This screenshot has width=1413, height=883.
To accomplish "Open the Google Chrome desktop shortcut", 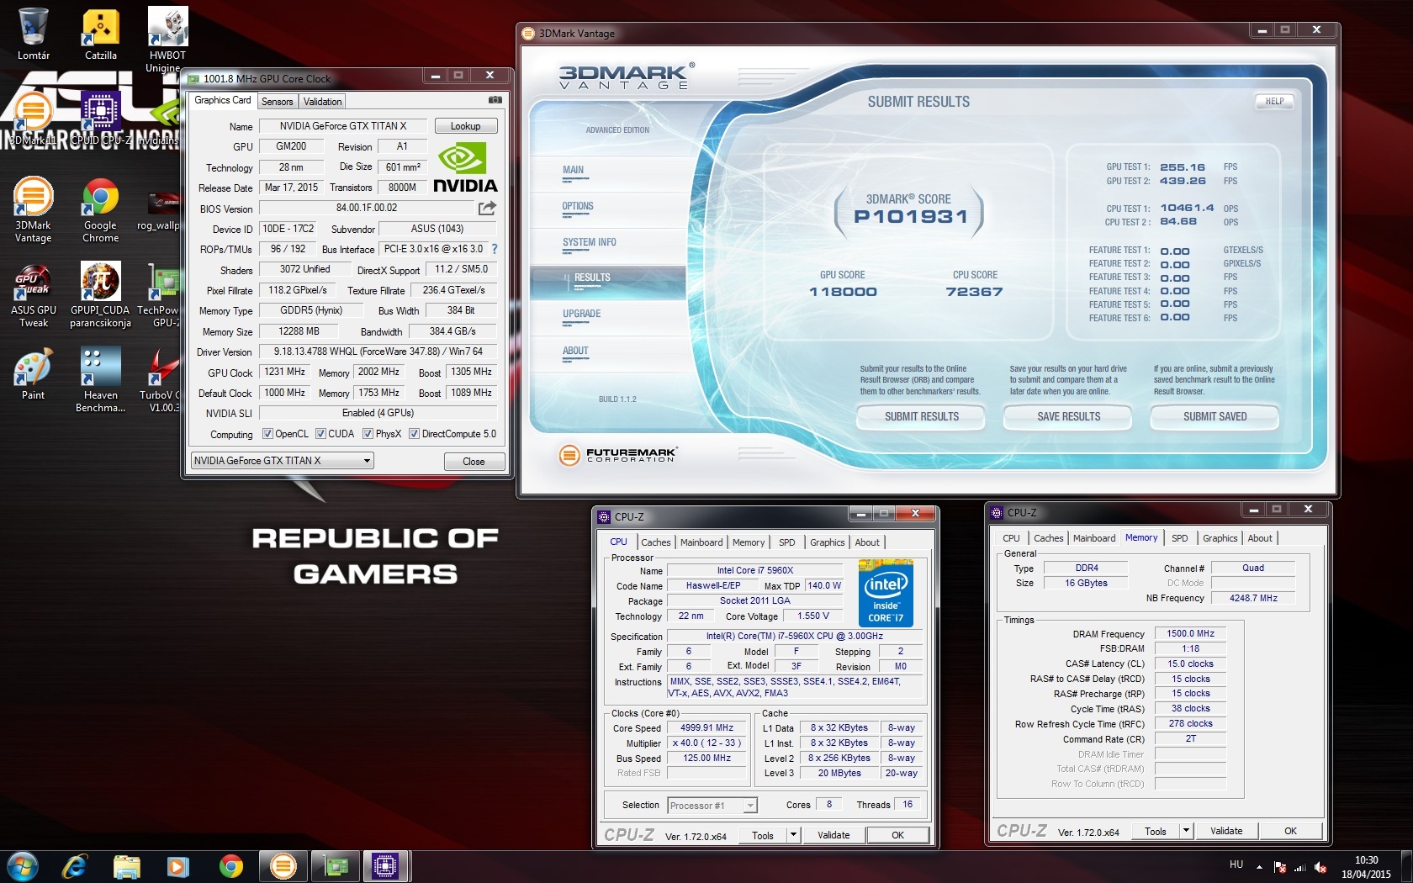I will 101,210.
